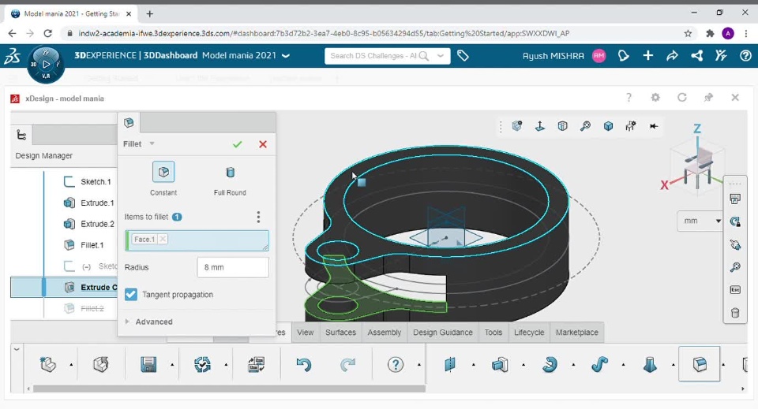Viewport: 758px width, 409px height.
Task: Click the Fillet panel tab icon
Action: pos(129,122)
